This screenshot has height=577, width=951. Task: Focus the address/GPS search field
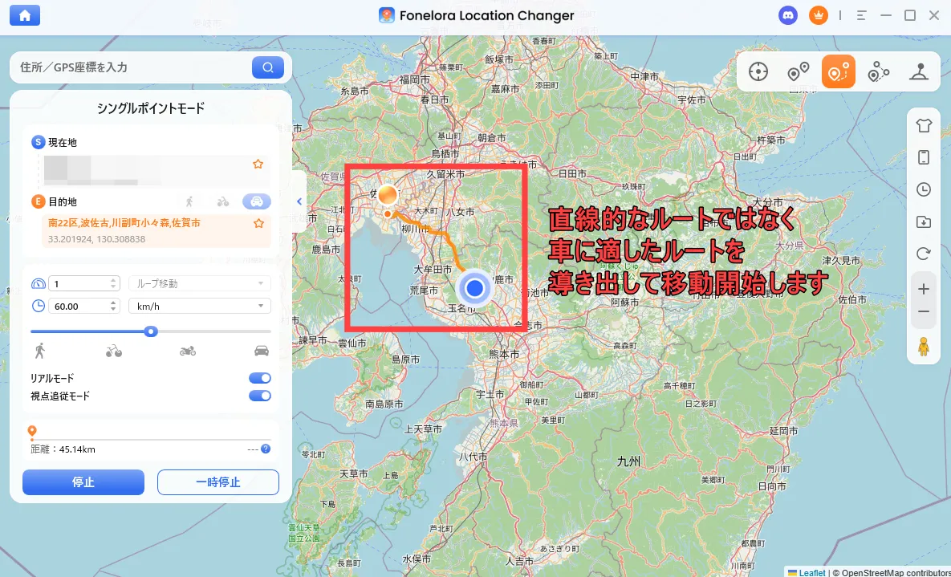coord(133,67)
